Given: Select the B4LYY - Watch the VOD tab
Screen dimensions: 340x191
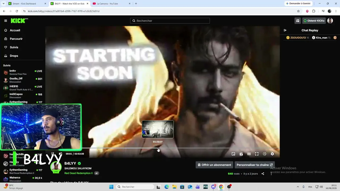Looking at the screenshot, I should 69,4.
